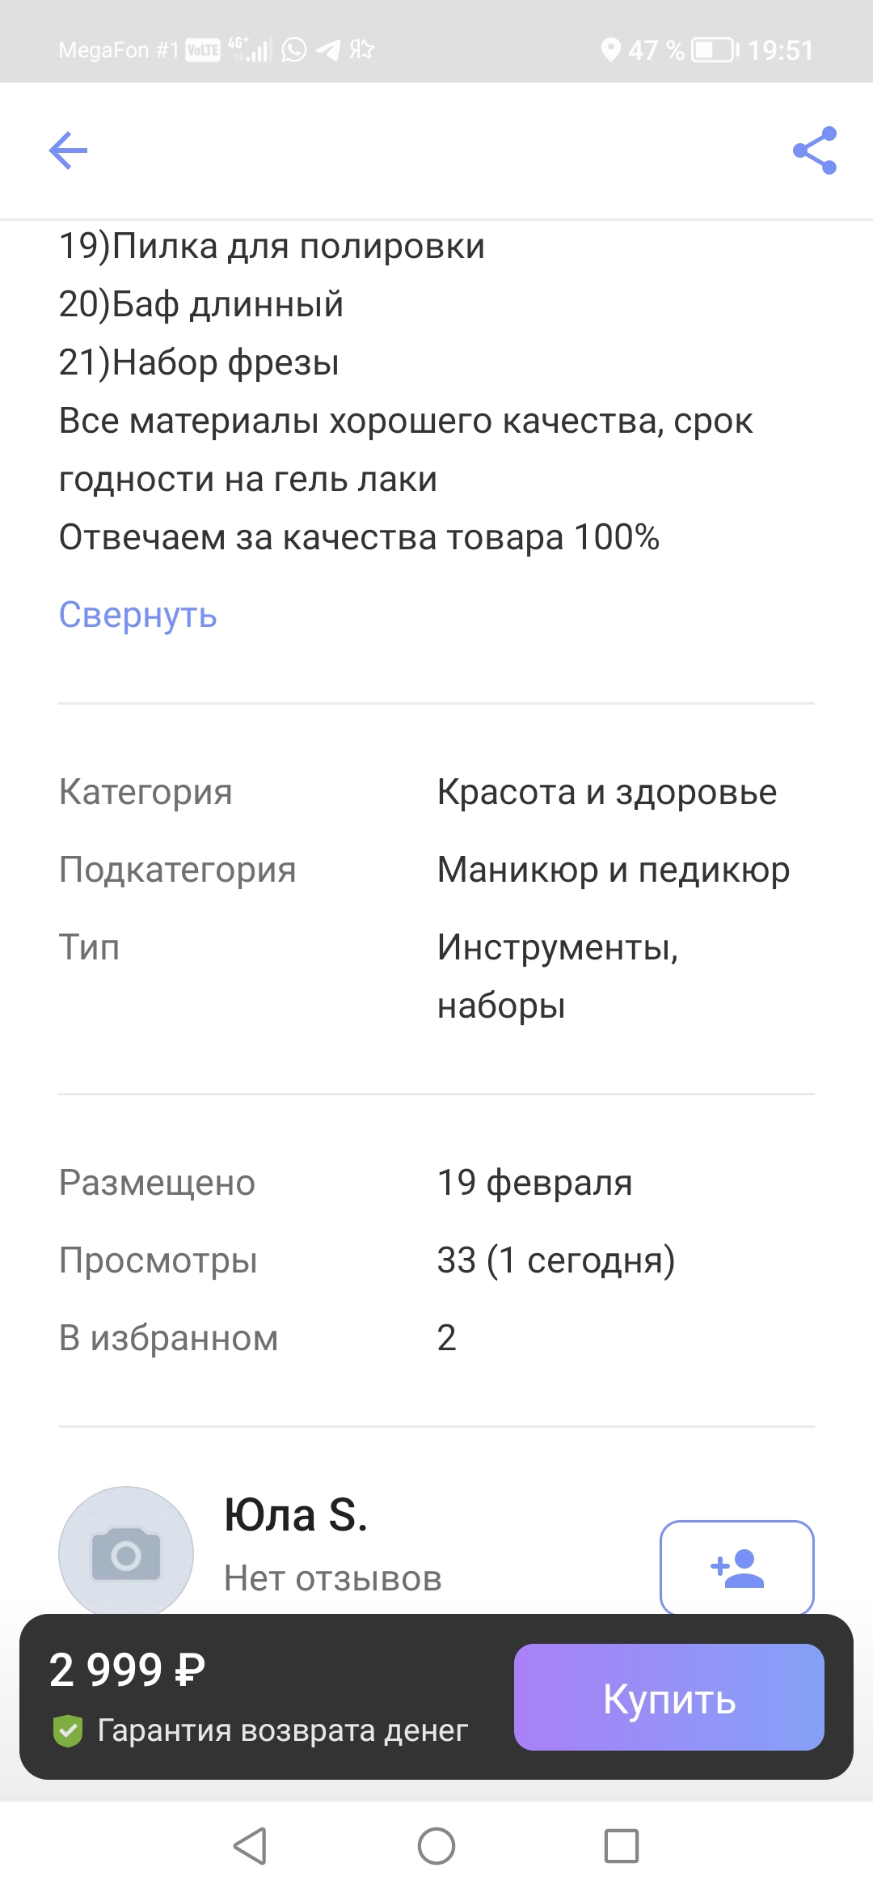The width and height of the screenshot is (873, 1893).
Task: Tap Android back navigation triangle
Action: 250,1846
